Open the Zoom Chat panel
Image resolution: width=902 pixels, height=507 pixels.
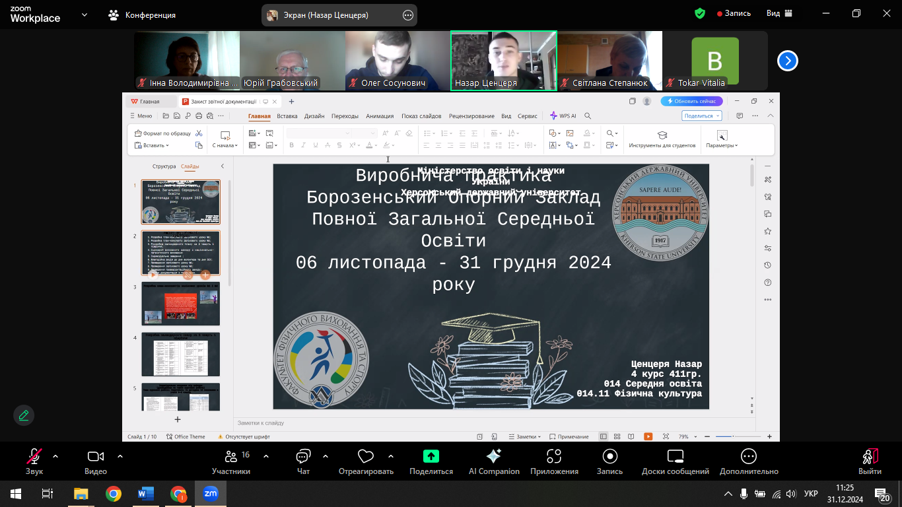click(x=303, y=456)
